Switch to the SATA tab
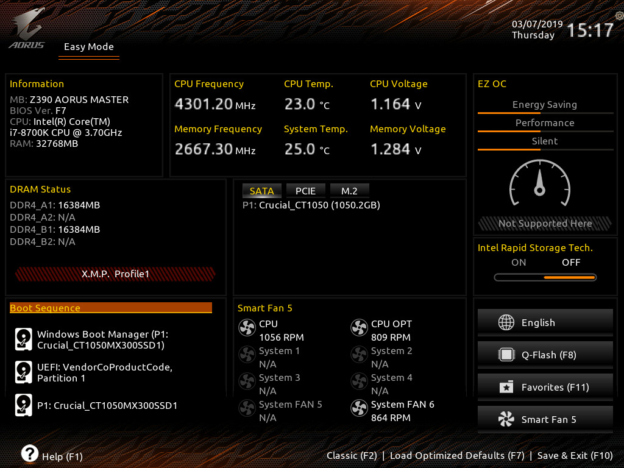 click(x=262, y=191)
